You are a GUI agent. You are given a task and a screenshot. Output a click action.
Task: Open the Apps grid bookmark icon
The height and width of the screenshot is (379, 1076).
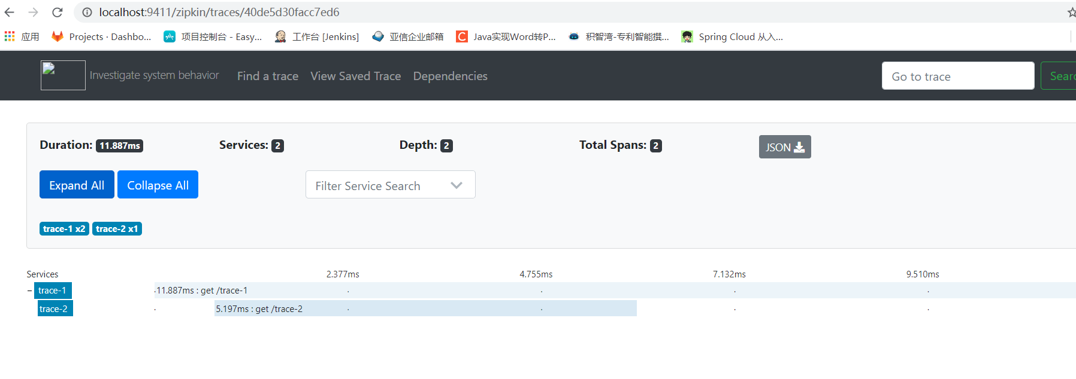click(x=10, y=36)
